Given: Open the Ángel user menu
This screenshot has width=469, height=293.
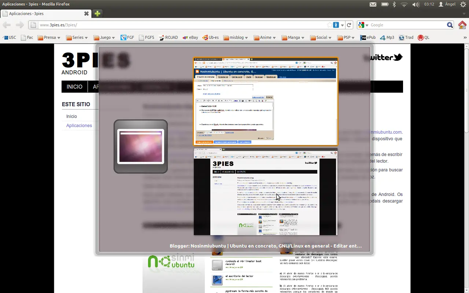Looking at the screenshot, I should tap(447, 4).
